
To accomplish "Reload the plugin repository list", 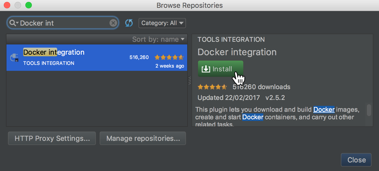I will click(x=129, y=23).
